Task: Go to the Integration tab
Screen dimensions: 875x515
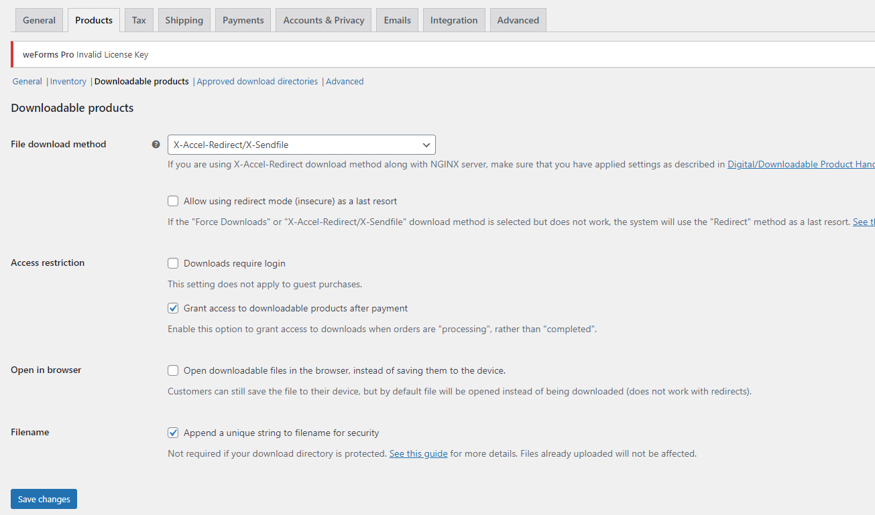Action: 454,20
